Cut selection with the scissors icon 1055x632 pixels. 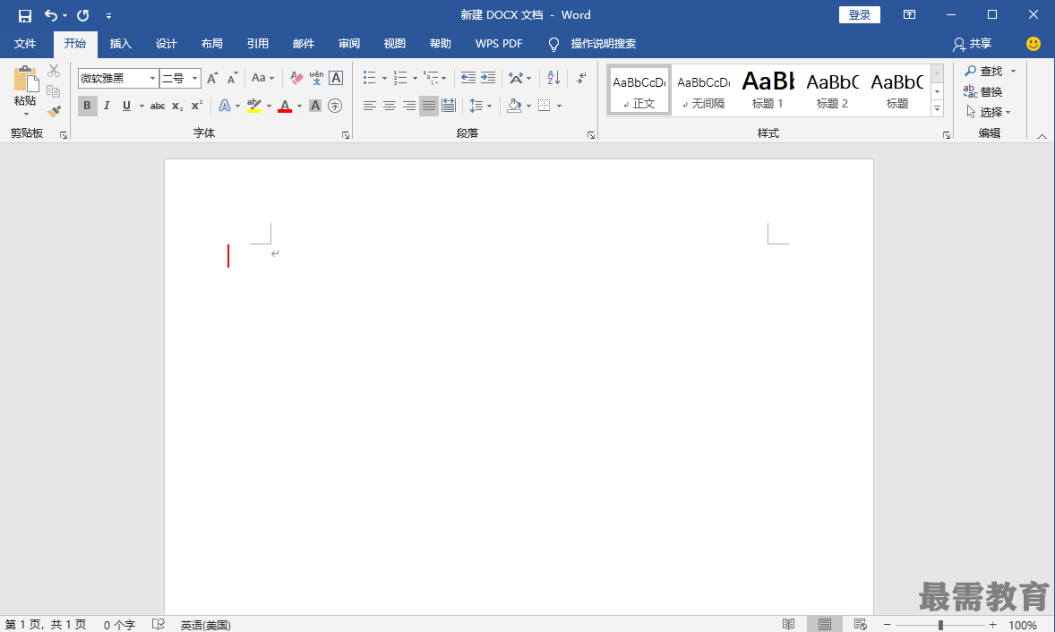[x=54, y=71]
